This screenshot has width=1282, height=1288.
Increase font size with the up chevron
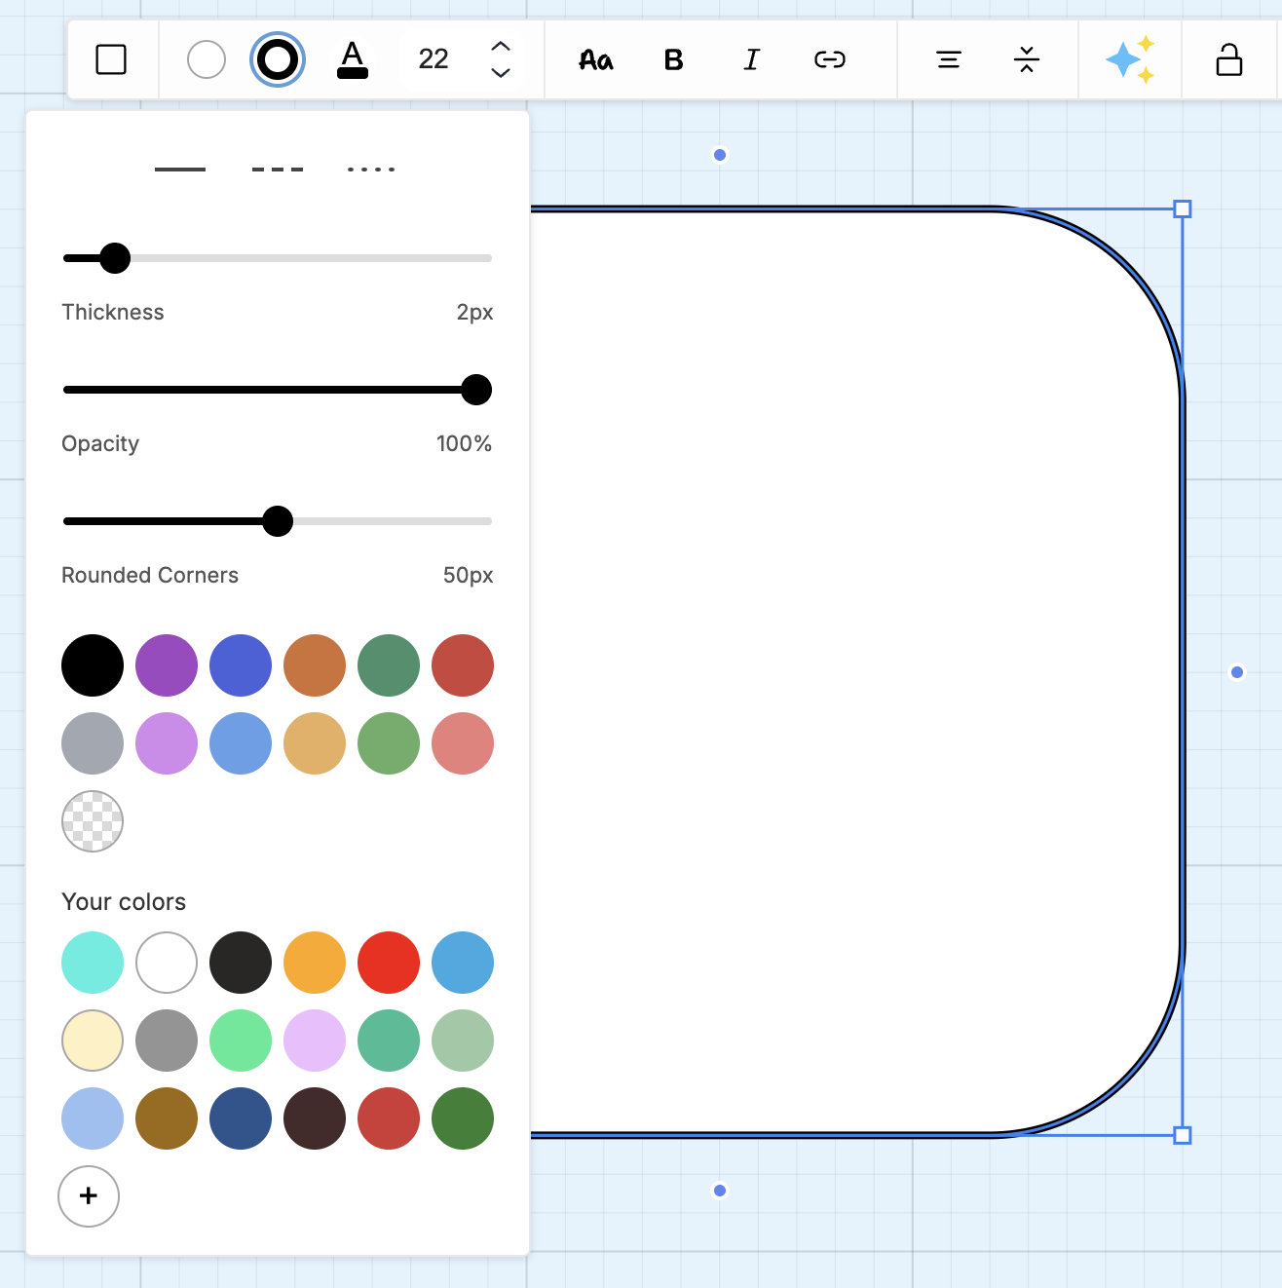(x=501, y=46)
